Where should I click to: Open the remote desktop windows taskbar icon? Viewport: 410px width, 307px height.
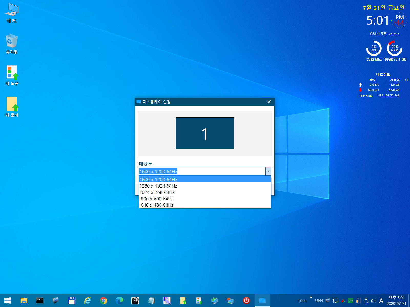pyautogui.click(x=230, y=300)
